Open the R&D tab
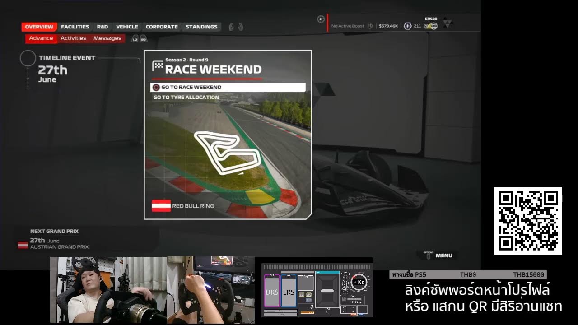Screen dimensions: 578x325 pyautogui.click(x=103, y=27)
